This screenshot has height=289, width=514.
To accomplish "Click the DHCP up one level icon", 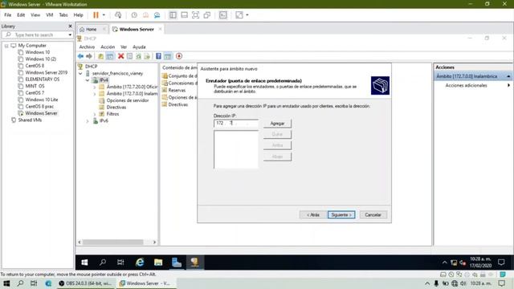I will point(101,56).
